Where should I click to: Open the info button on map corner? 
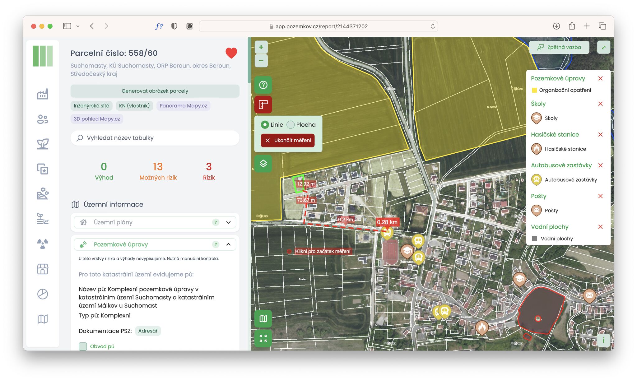603,340
